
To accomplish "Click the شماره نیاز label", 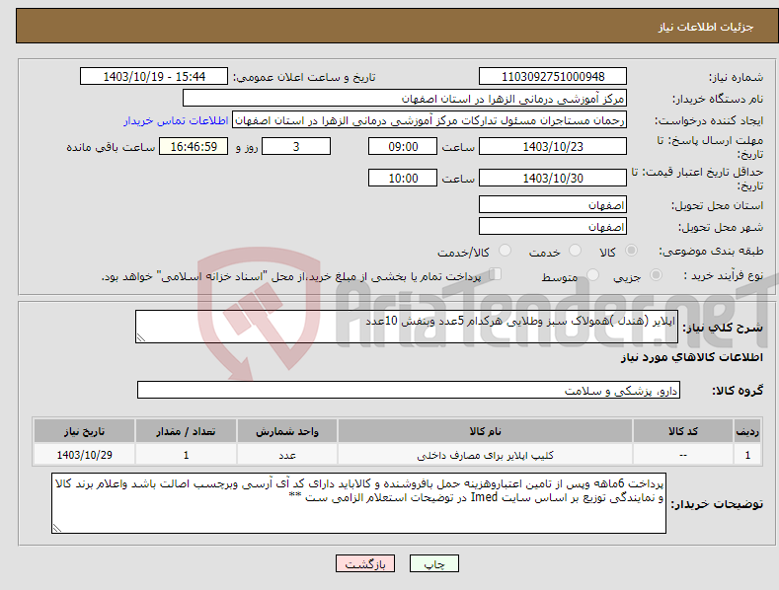I will pos(736,78).
